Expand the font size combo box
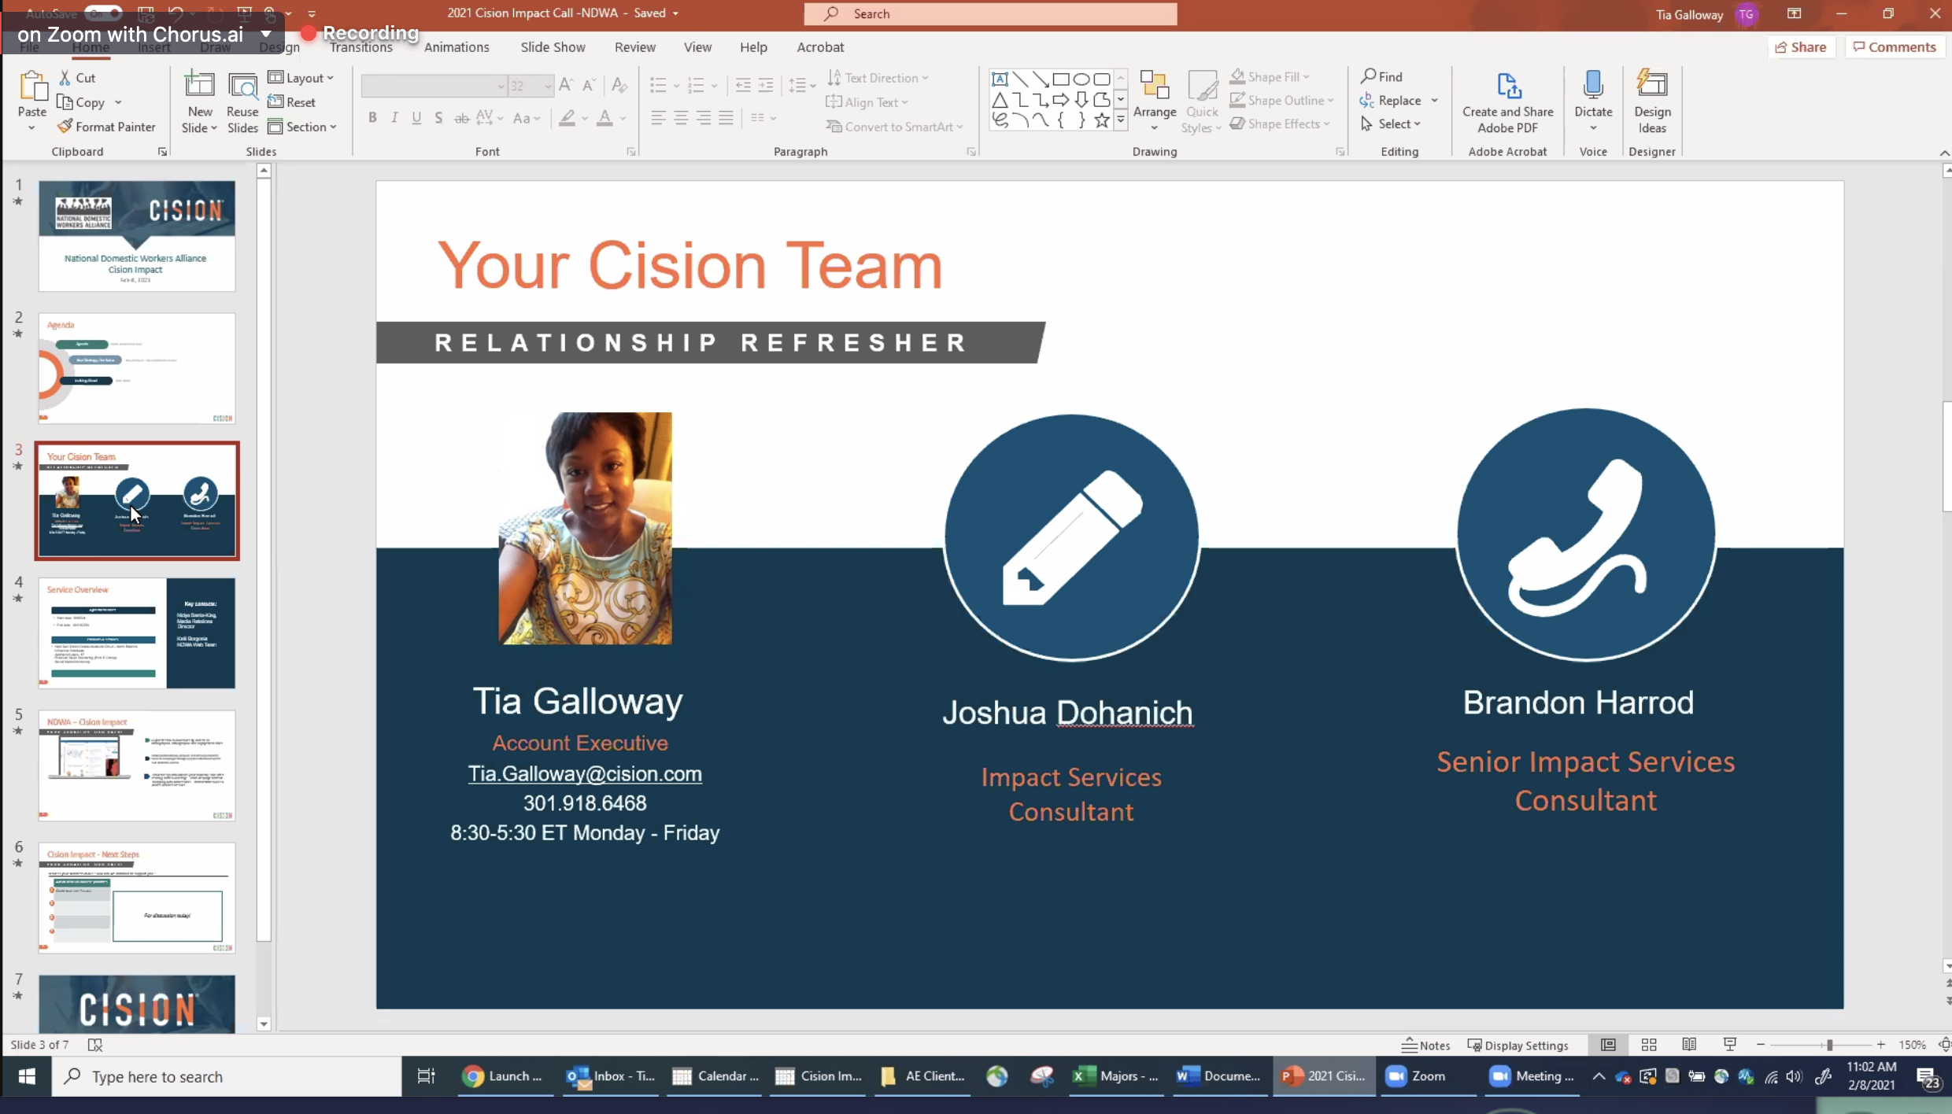Screen dimensions: 1952x1114 [x=548, y=86]
